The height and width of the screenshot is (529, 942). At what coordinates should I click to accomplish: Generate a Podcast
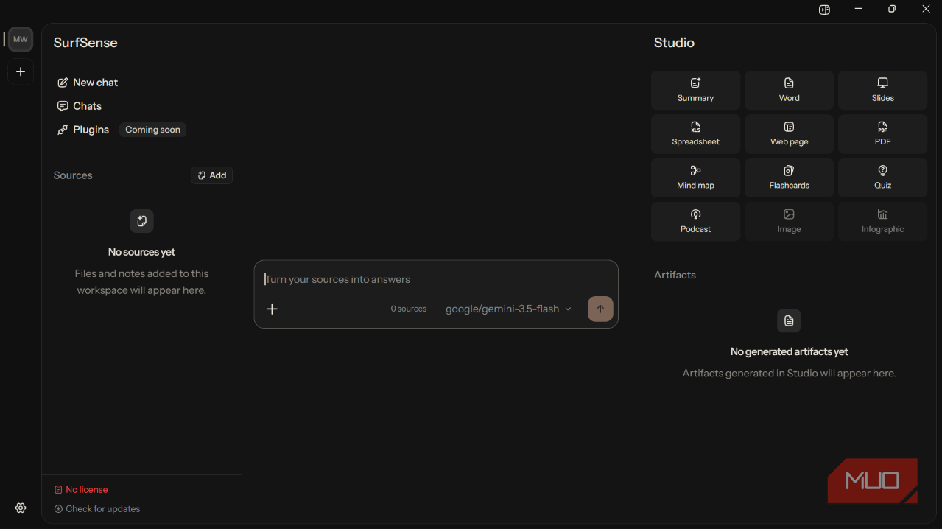[695, 221]
